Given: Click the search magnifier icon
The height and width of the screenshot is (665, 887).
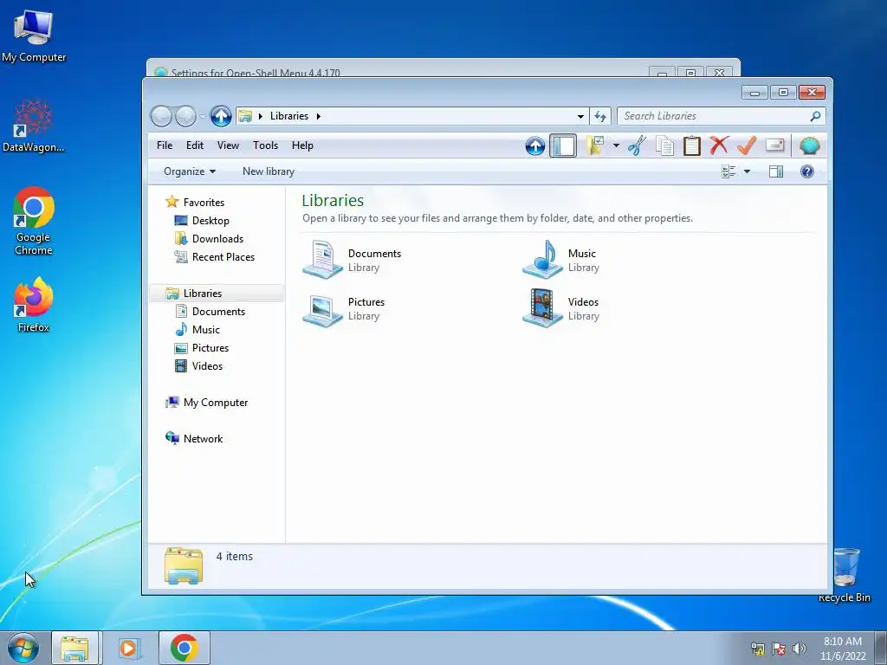Looking at the screenshot, I should [x=815, y=116].
